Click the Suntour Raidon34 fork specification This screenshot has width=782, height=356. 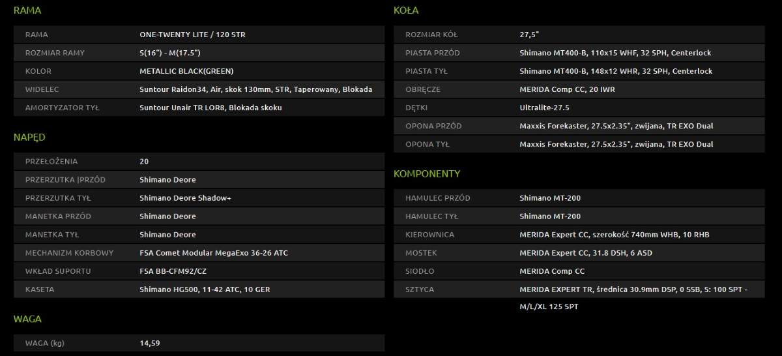255,89
